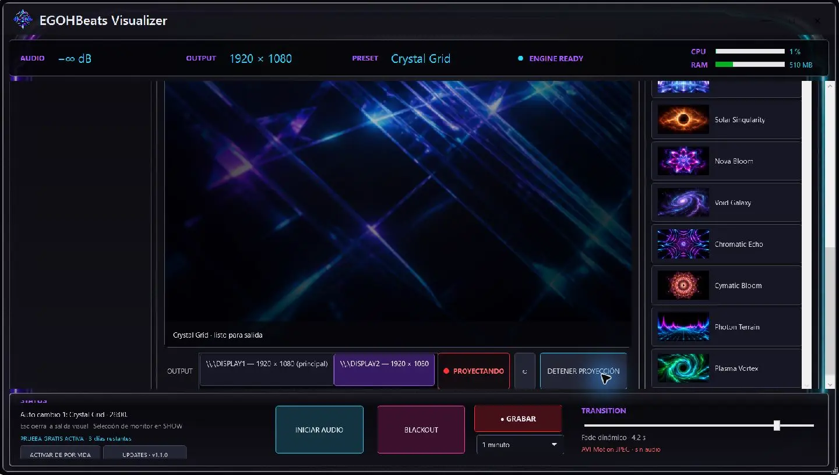The image size is (839, 475).
Task: Click the Solar Singularity preset name
Action: point(739,120)
